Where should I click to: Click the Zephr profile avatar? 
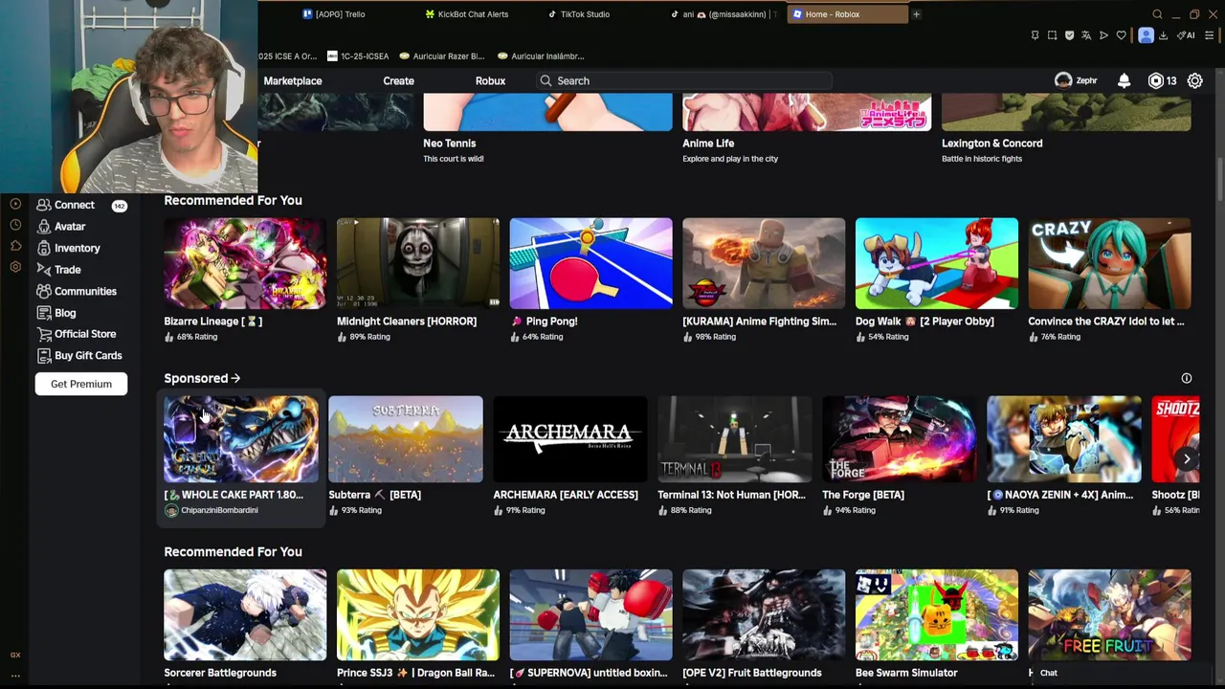(x=1063, y=80)
